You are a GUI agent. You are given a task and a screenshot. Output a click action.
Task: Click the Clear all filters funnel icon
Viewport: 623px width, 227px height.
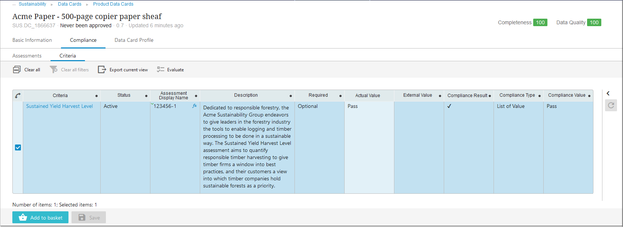(54, 70)
